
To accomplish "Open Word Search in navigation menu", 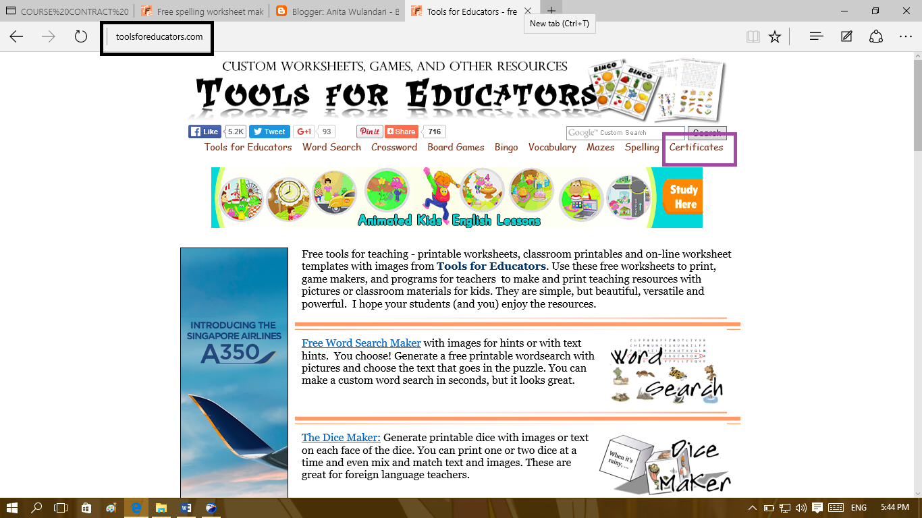I will [331, 147].
